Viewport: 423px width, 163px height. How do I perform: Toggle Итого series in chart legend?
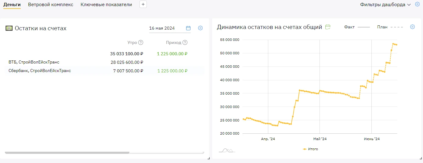click(x=310, y=149)
